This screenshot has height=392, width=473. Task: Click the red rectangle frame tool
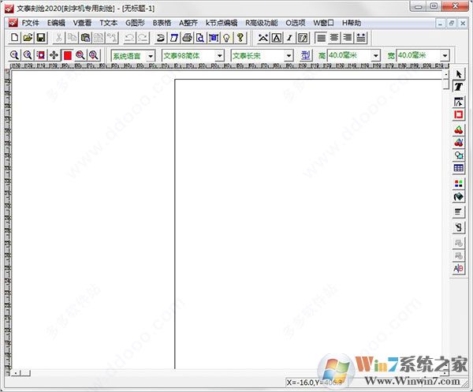point(458,114)
